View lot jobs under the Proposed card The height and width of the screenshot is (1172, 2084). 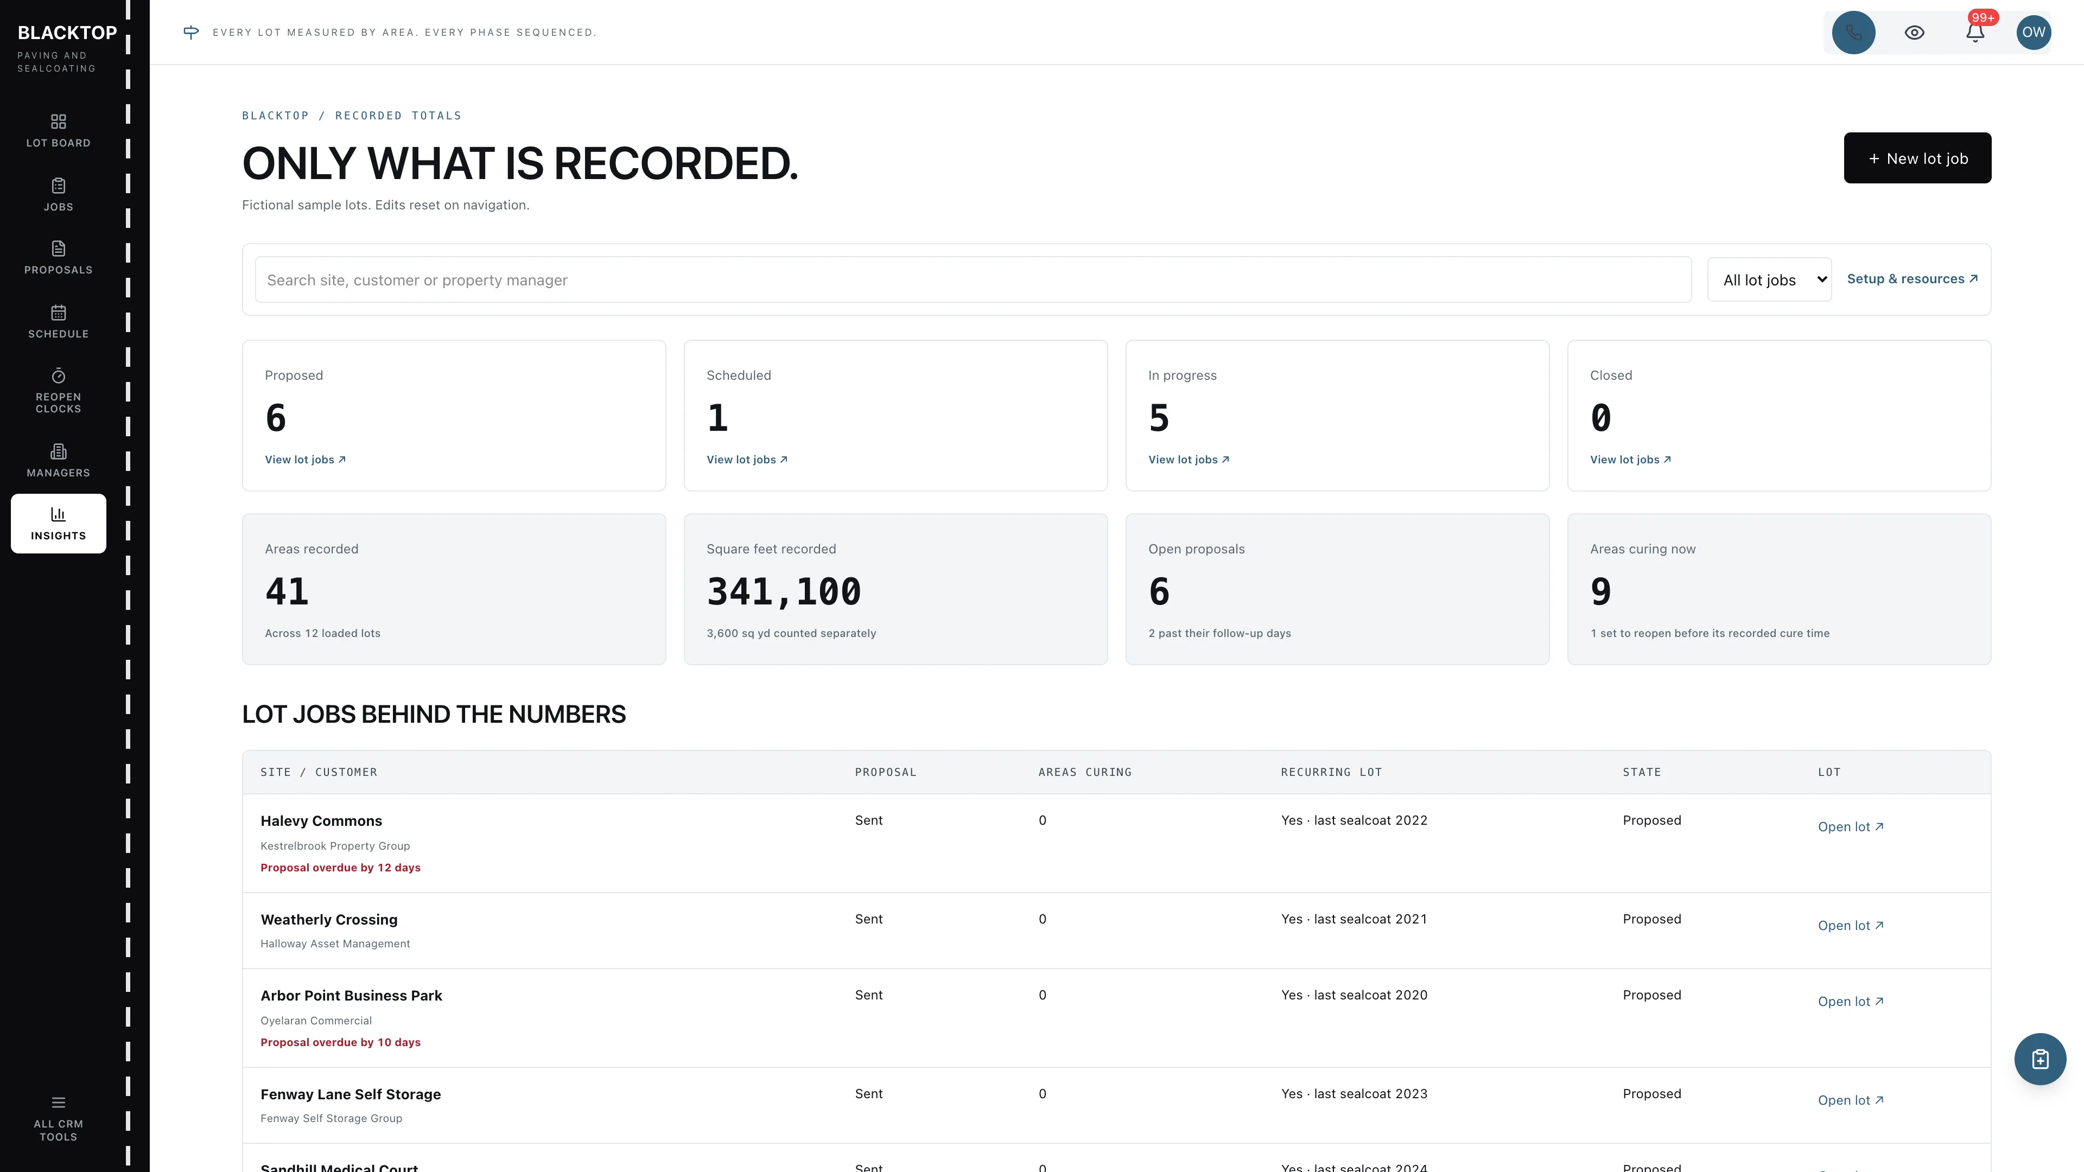[305, 460]
